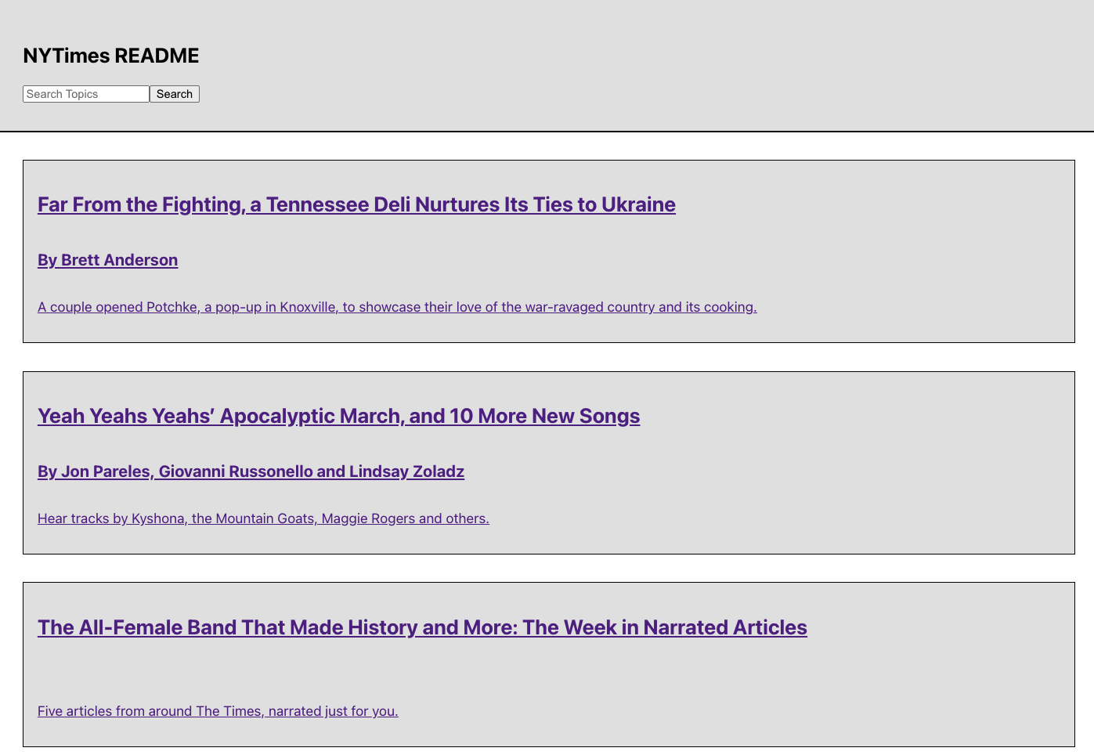
Task: Focus the search box to type a topic
Action: pos(85,94)
